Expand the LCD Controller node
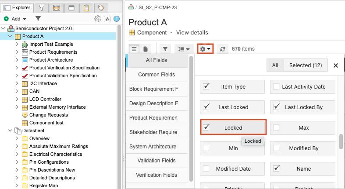Screen dimensions: 345x189 coord(17,99)
